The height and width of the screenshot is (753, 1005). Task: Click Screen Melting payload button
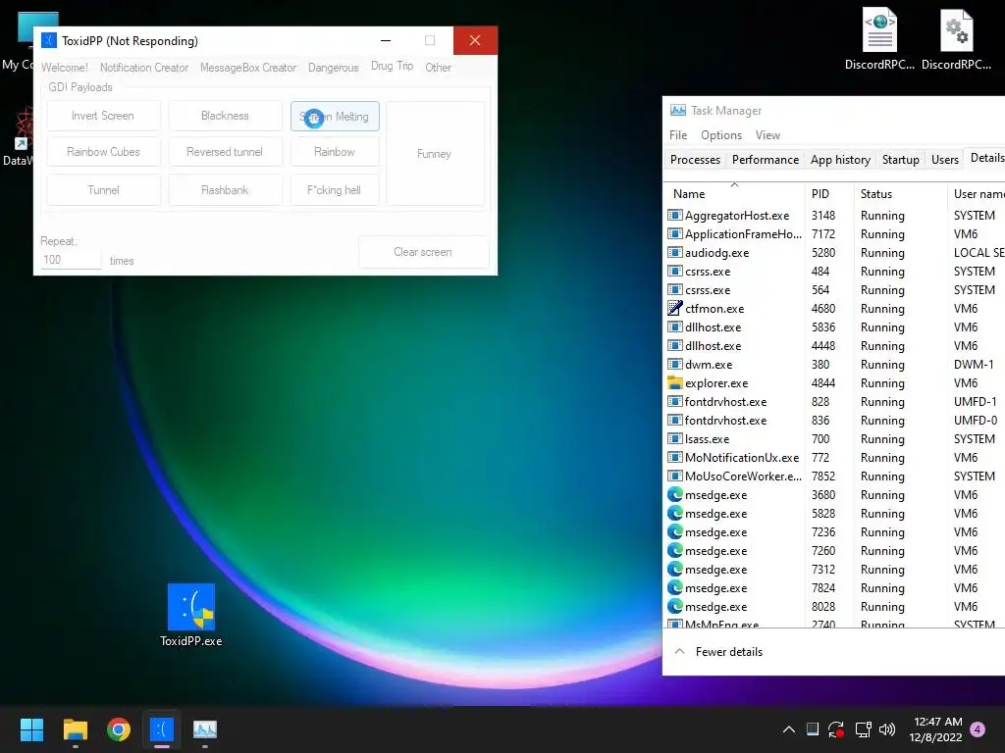[x=335, y=117]
